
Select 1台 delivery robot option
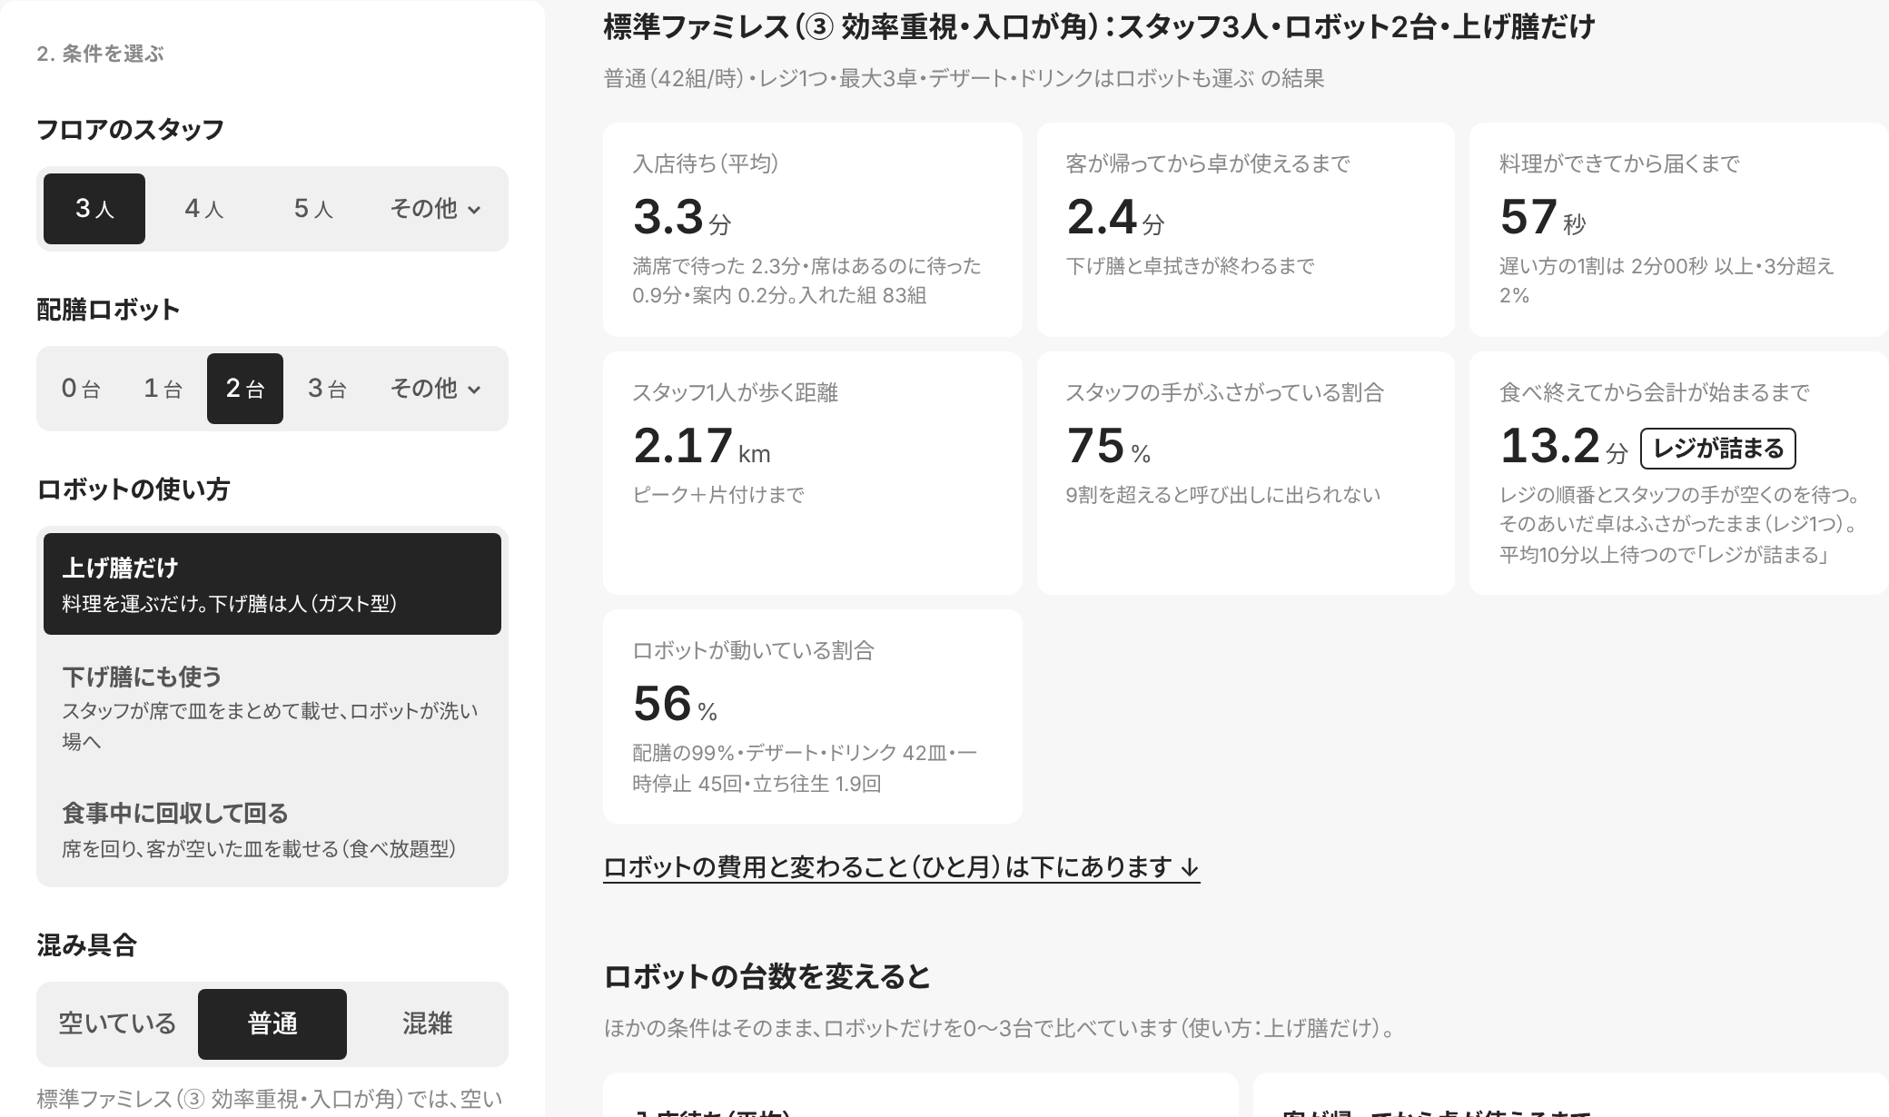tap(163, 389)
